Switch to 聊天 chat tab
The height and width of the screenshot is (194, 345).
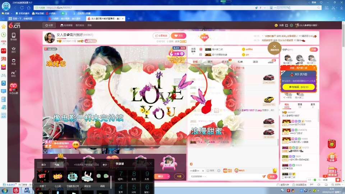point(210,62)
